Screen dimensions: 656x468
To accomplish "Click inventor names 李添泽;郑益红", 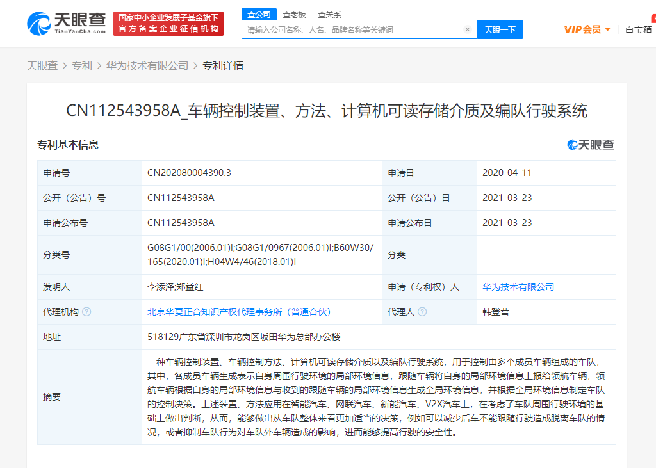I will pyautogui.click(x=176, y=287).
